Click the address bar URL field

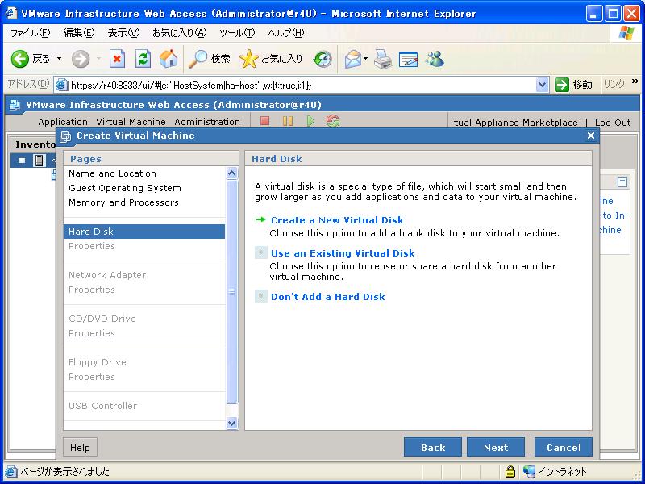coord(302,86)
